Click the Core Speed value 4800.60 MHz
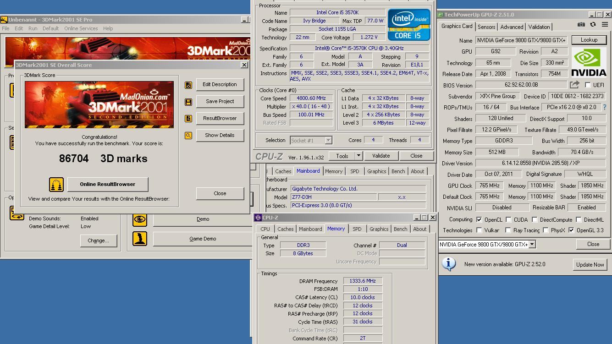The image size is (612, 344). click(311, 98)
